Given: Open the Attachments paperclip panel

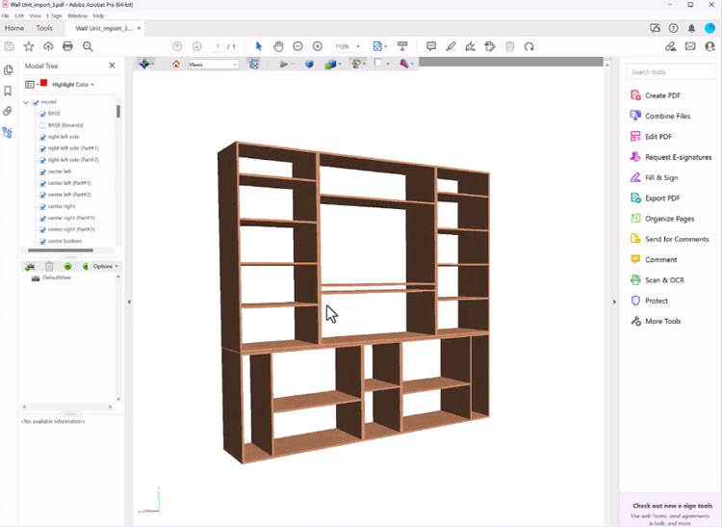Looking at the screenshot, I should point(8,111).
